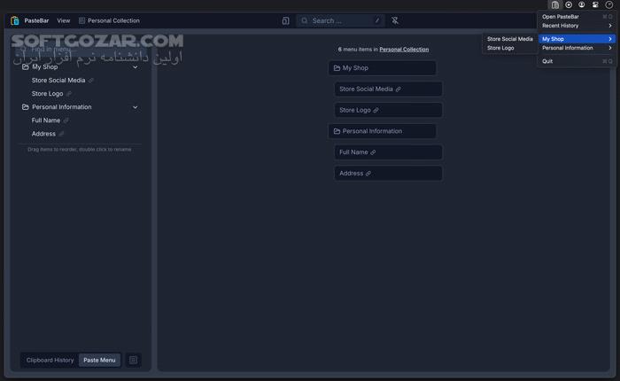The height and width of the screenshot is (381, 620).
Task: Choose Open PasteBar from the tray menu
Action: pos(562,17)
